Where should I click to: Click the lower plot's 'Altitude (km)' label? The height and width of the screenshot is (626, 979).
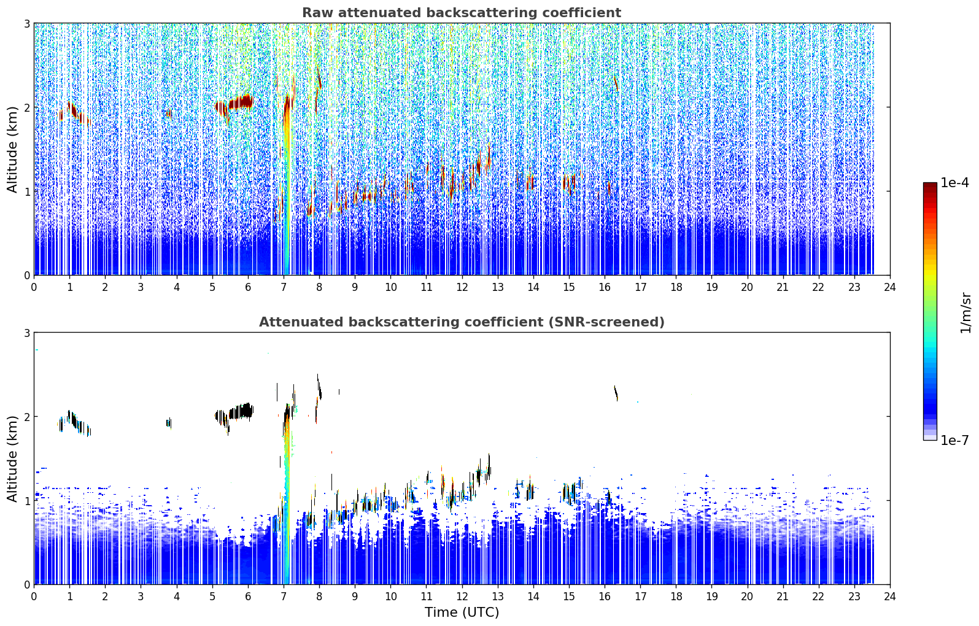[12, 458]
